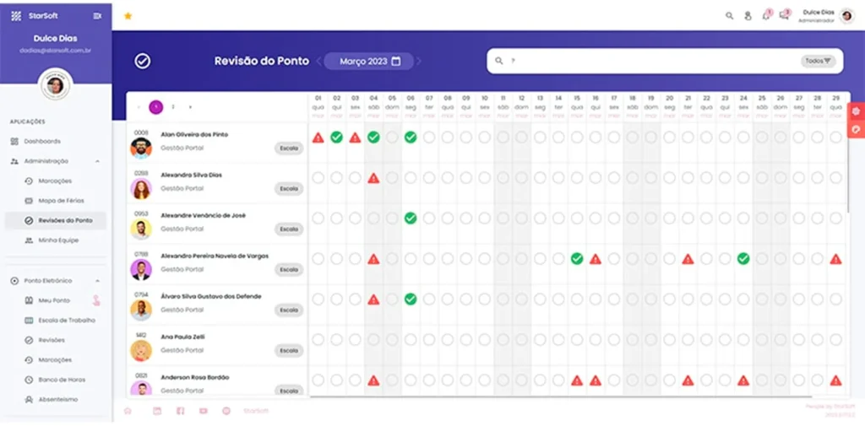
Task: Collapse the sidebar using the StarSoft menu icon
Action: click(x=97, y=16)
